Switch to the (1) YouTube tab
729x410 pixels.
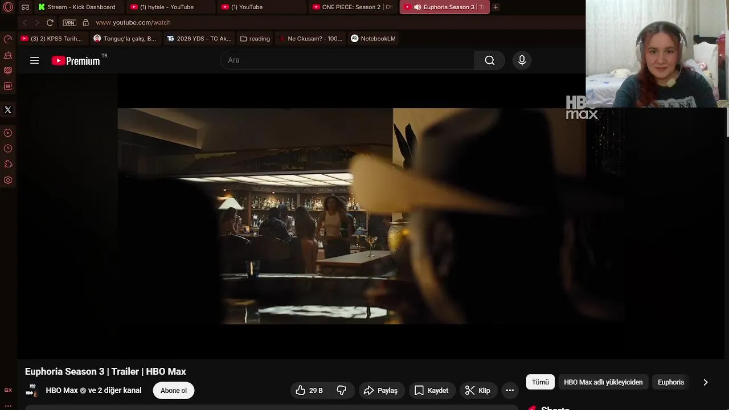pos(261,7)
